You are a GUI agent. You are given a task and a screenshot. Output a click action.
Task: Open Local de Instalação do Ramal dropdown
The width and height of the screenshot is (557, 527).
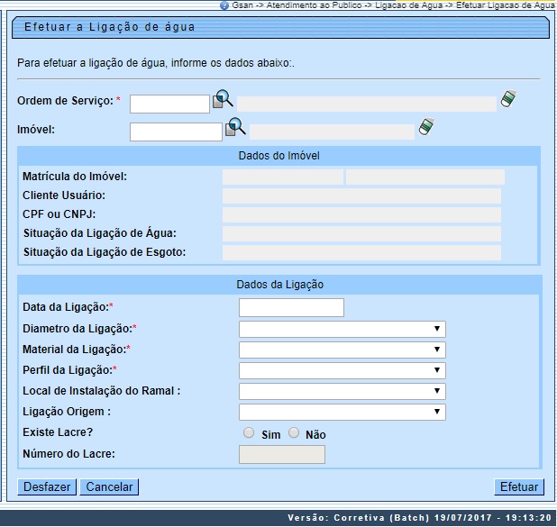pos(342,391)
